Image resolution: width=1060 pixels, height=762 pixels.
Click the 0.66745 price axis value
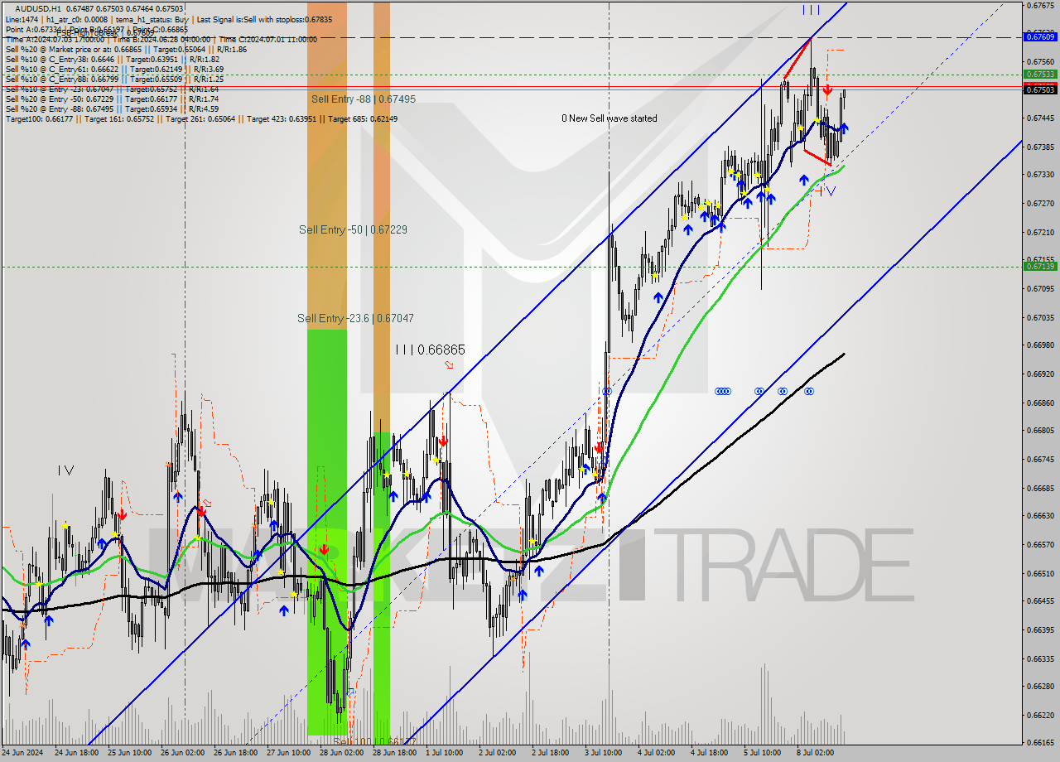1040,459
